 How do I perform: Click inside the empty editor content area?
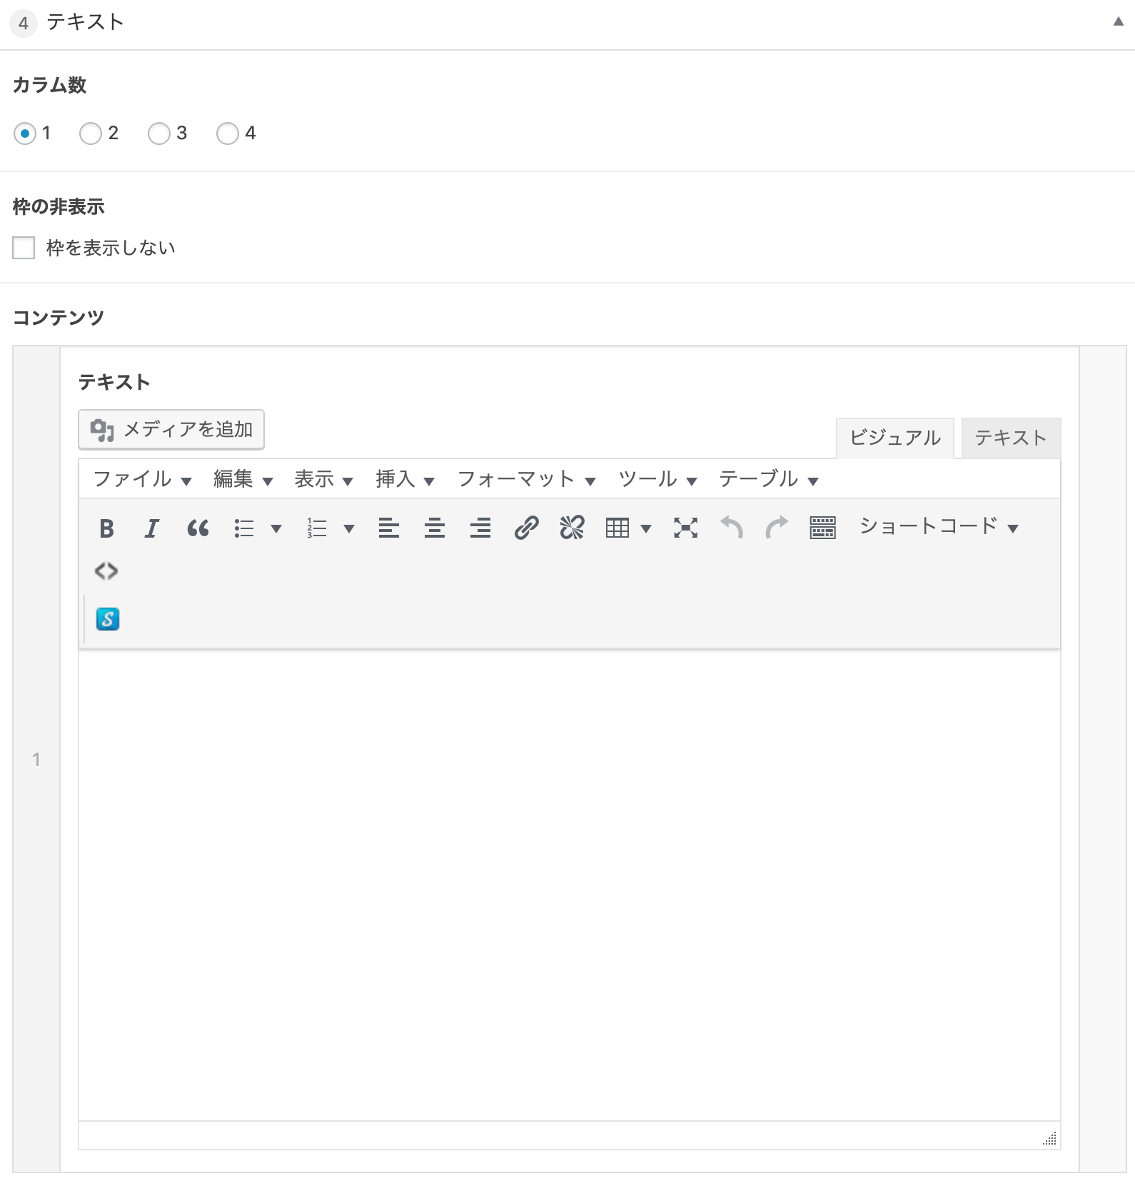[x=569, y=884]
